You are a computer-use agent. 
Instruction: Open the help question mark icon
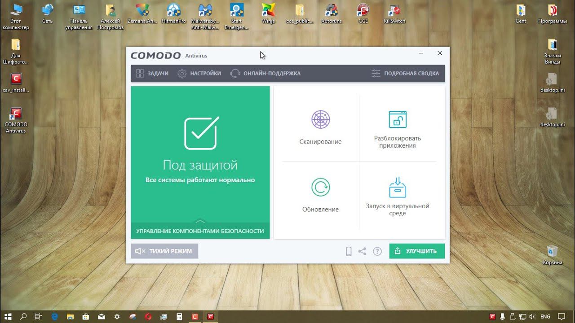coord(377,251)
